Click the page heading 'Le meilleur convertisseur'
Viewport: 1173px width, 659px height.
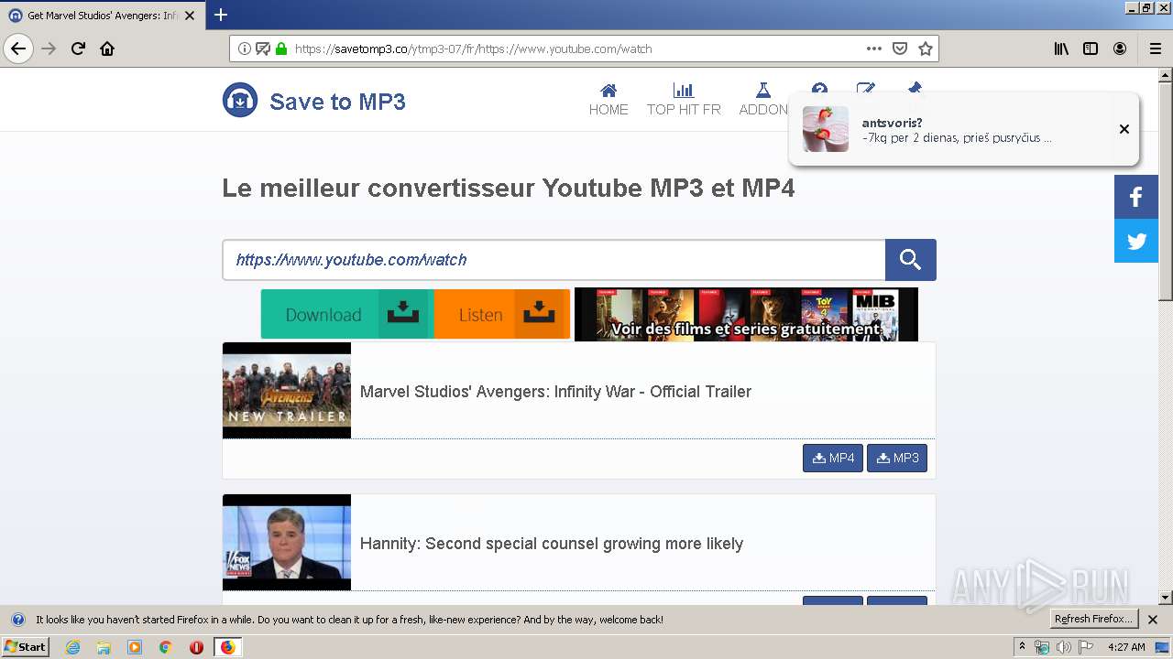coord(509,189)
